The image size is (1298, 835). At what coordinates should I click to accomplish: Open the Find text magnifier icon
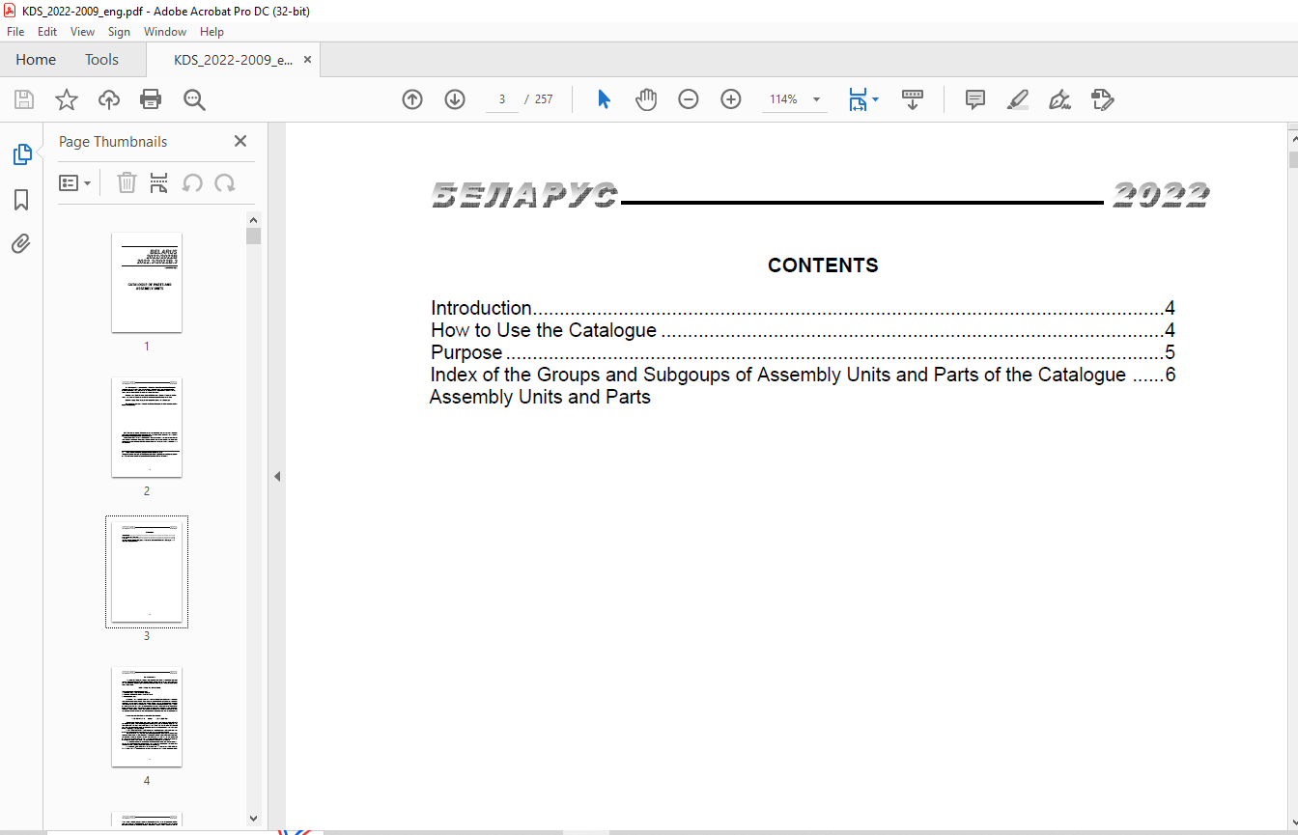194,99
